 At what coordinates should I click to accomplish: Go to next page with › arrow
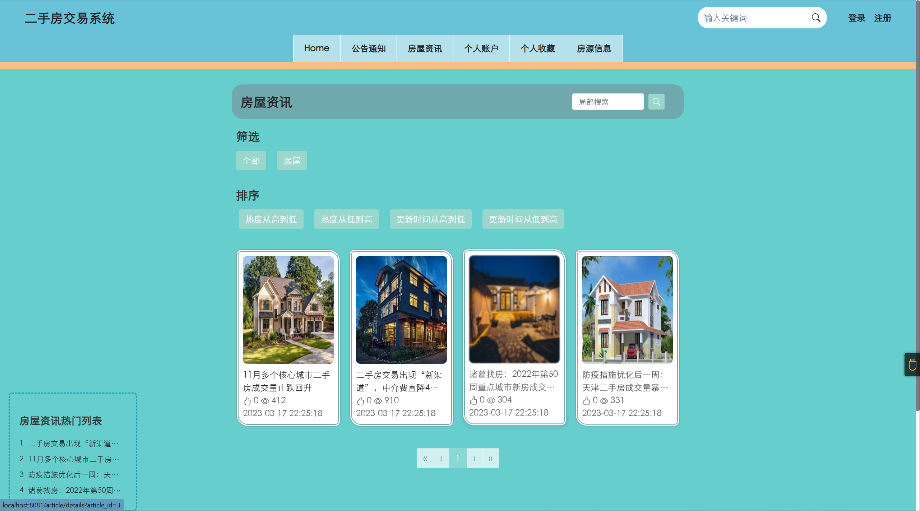point(474,459)
